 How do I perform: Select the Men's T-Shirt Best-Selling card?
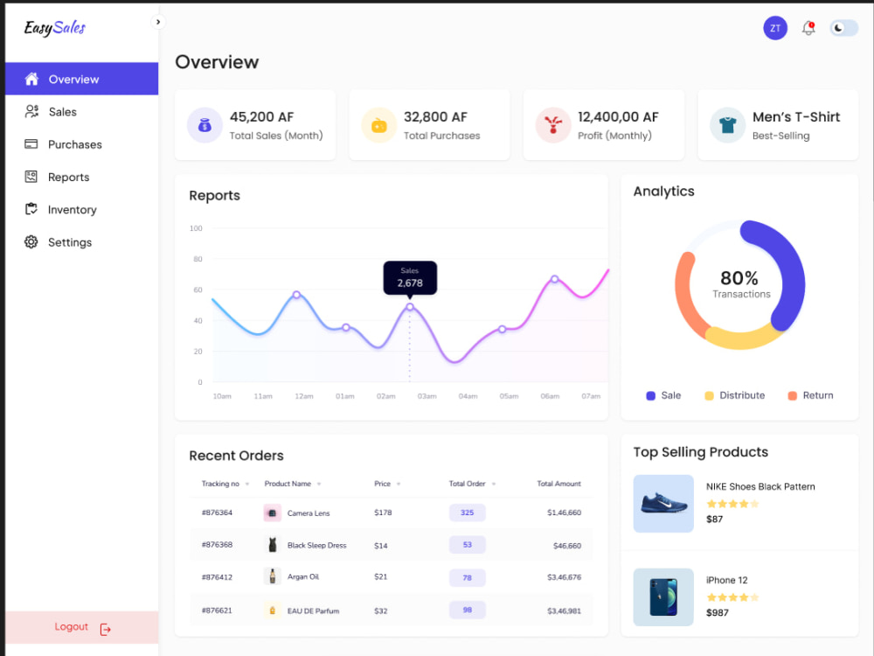click(778, 125)
